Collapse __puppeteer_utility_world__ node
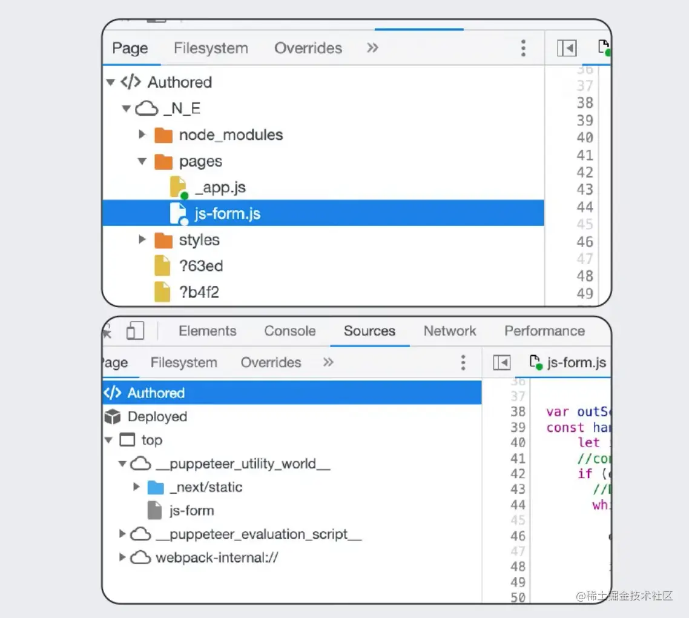 (122, 463)
